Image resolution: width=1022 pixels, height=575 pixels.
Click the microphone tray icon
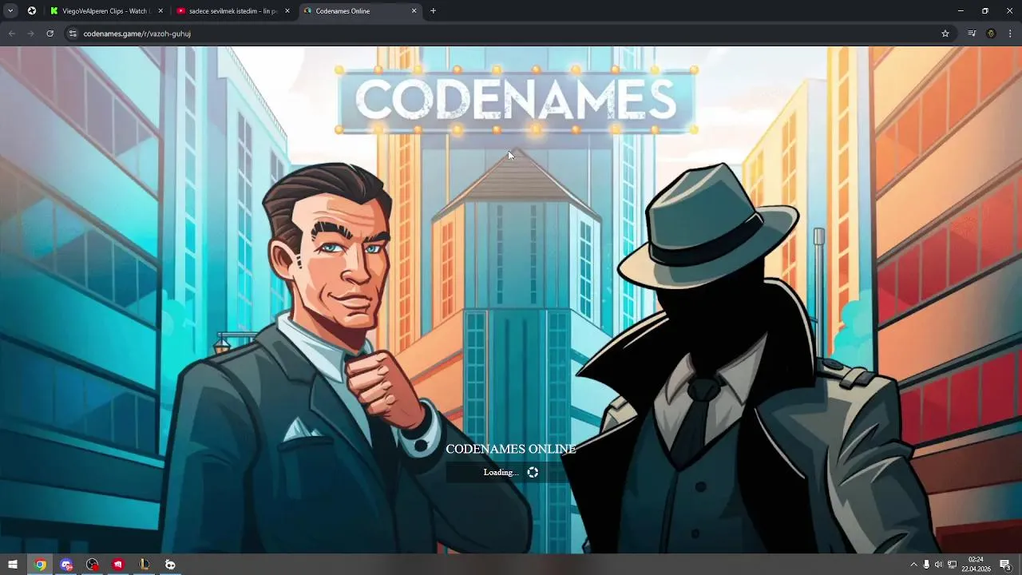coord(926,565)
